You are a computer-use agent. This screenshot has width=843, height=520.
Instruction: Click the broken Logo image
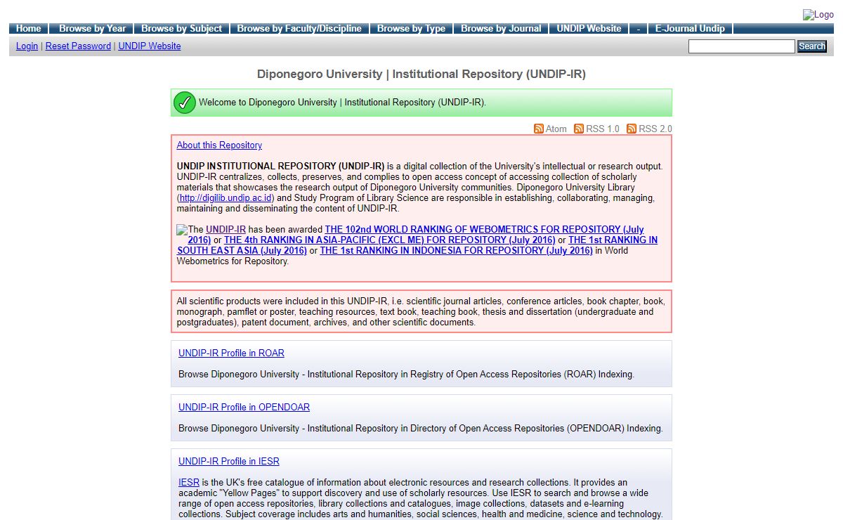tap(818, 15)
